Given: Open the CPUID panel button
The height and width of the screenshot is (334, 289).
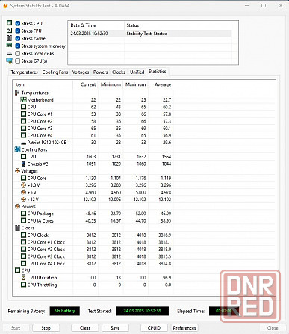Looking at the screenshot, I should click(154, 328).
